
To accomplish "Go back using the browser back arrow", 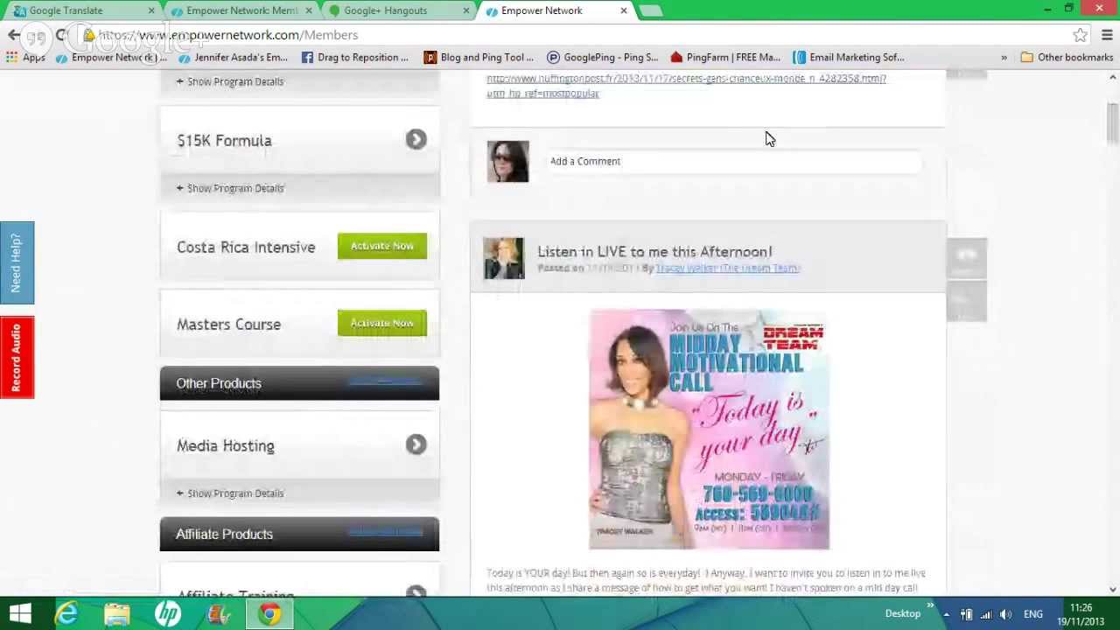I will (x=14, y=35).
